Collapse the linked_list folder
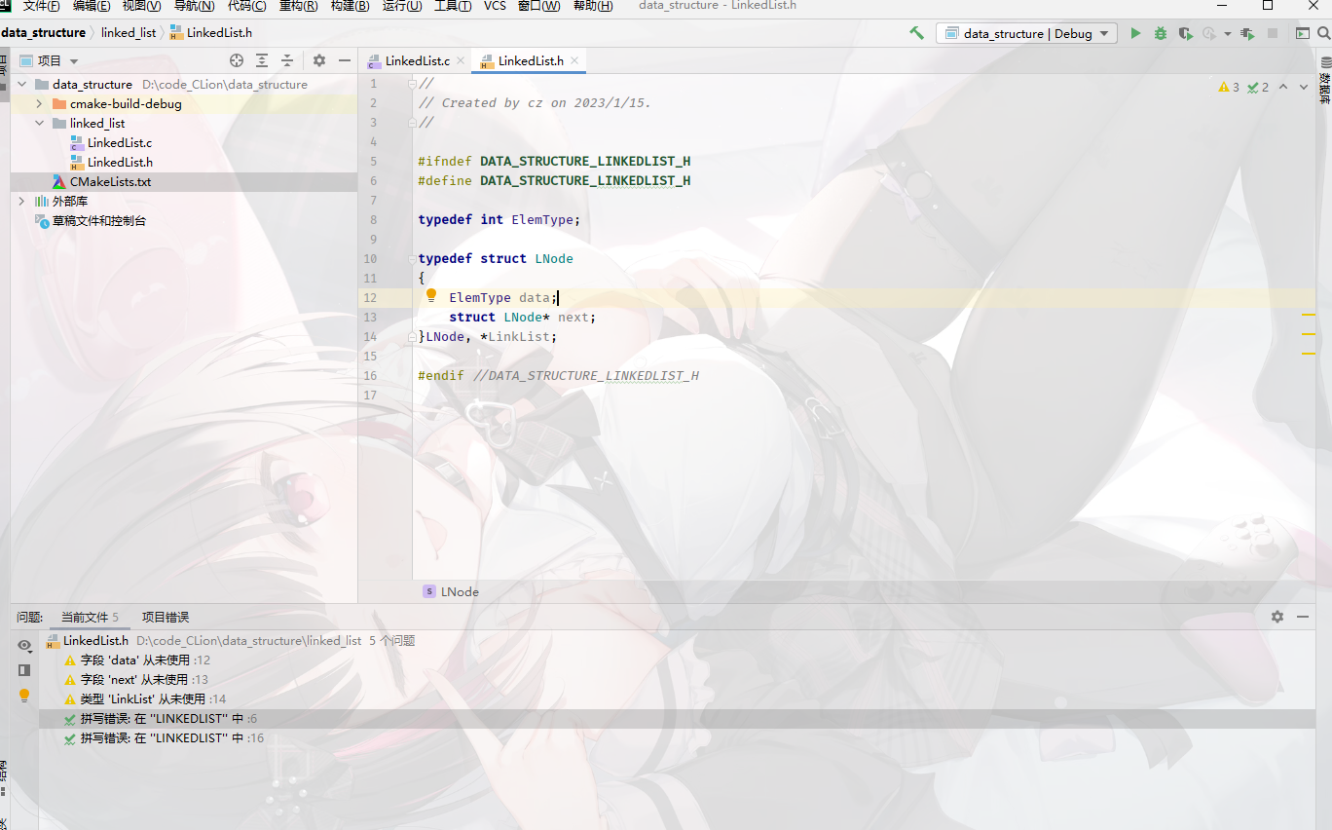 (39, 124)
